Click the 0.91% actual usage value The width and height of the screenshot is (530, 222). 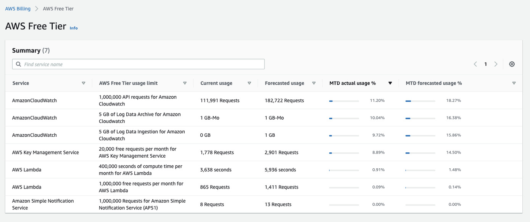coord(379,170)
